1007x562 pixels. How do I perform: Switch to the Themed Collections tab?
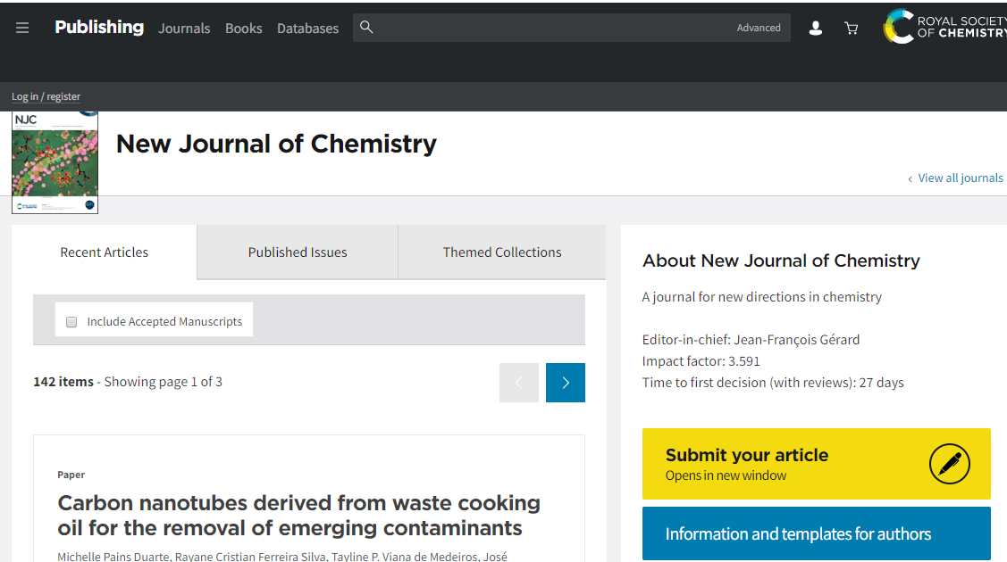pos(502,252)
